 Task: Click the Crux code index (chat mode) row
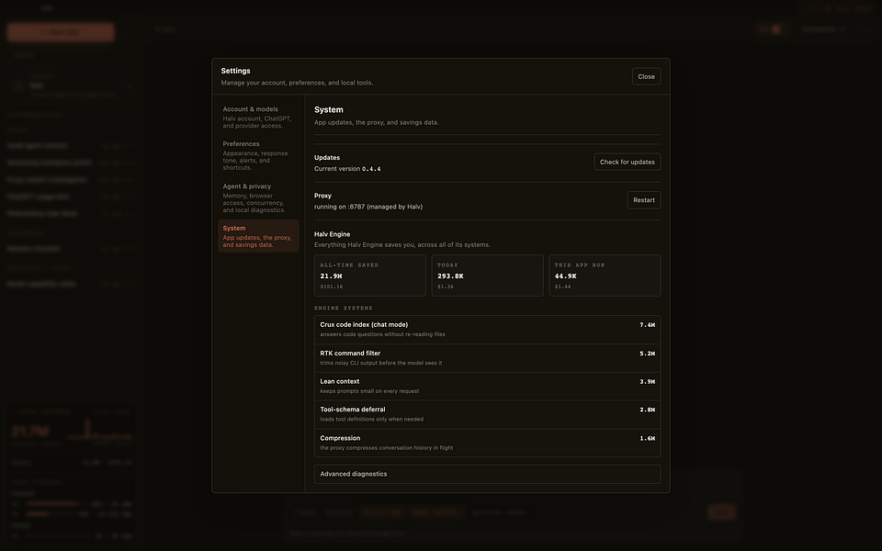487,330
